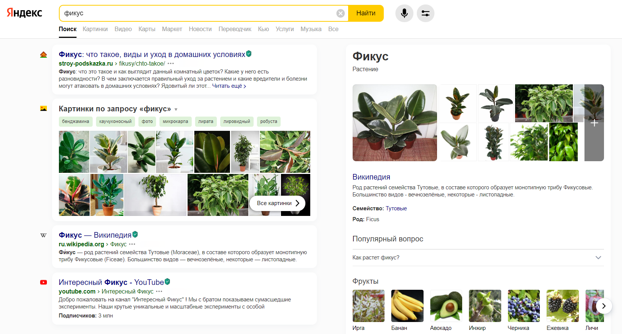Image resolution: width=622 pixels, height=334 pixels.
Task: Open the dropdown arrow next to «Картинки по запросу»
Action: (176, 109)
